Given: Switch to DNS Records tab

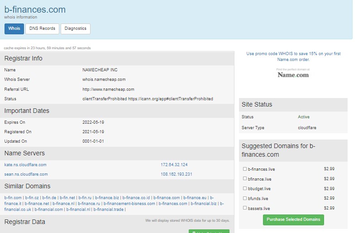Looking at the screenshot, I should pos(42,28).
